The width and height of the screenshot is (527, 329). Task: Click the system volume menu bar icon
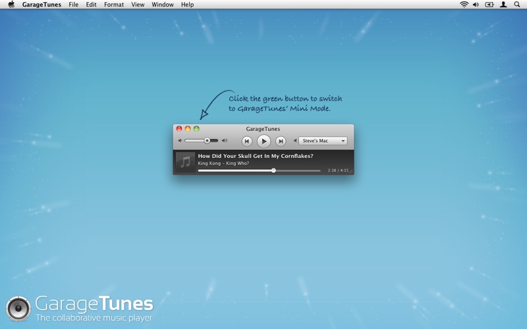click(476, 5)
